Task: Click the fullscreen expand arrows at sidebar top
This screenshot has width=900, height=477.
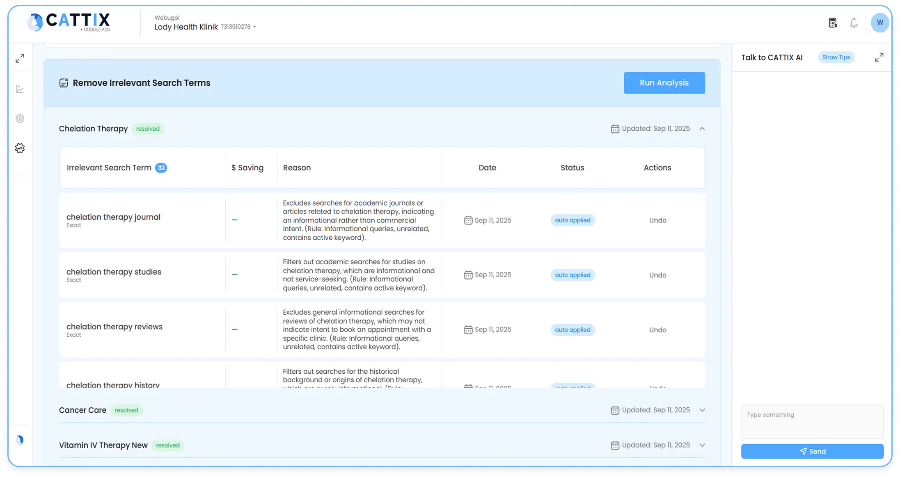Action: 20,58
